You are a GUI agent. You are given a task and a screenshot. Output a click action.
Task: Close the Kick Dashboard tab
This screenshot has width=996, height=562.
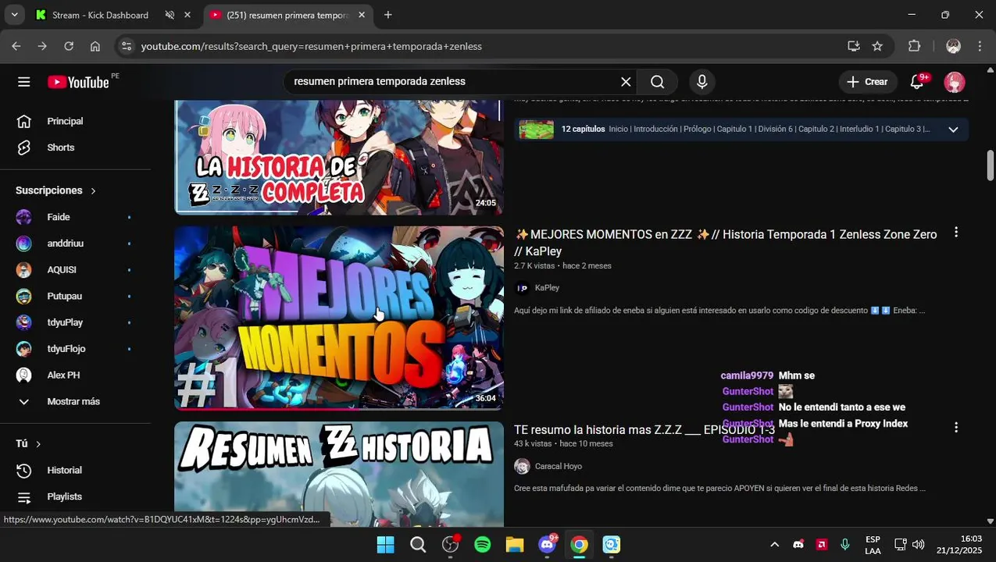click(x=187, y=15)
